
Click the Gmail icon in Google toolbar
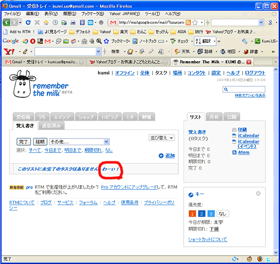coord(47,41)
